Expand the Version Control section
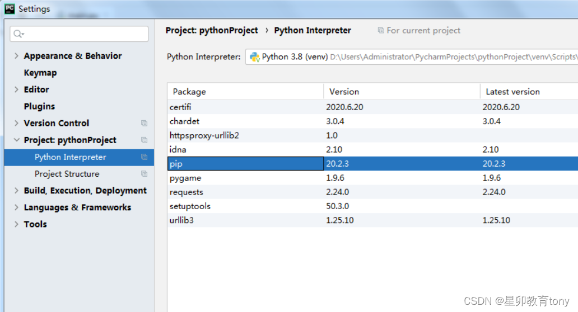578x312 pixels. [16, 123]
